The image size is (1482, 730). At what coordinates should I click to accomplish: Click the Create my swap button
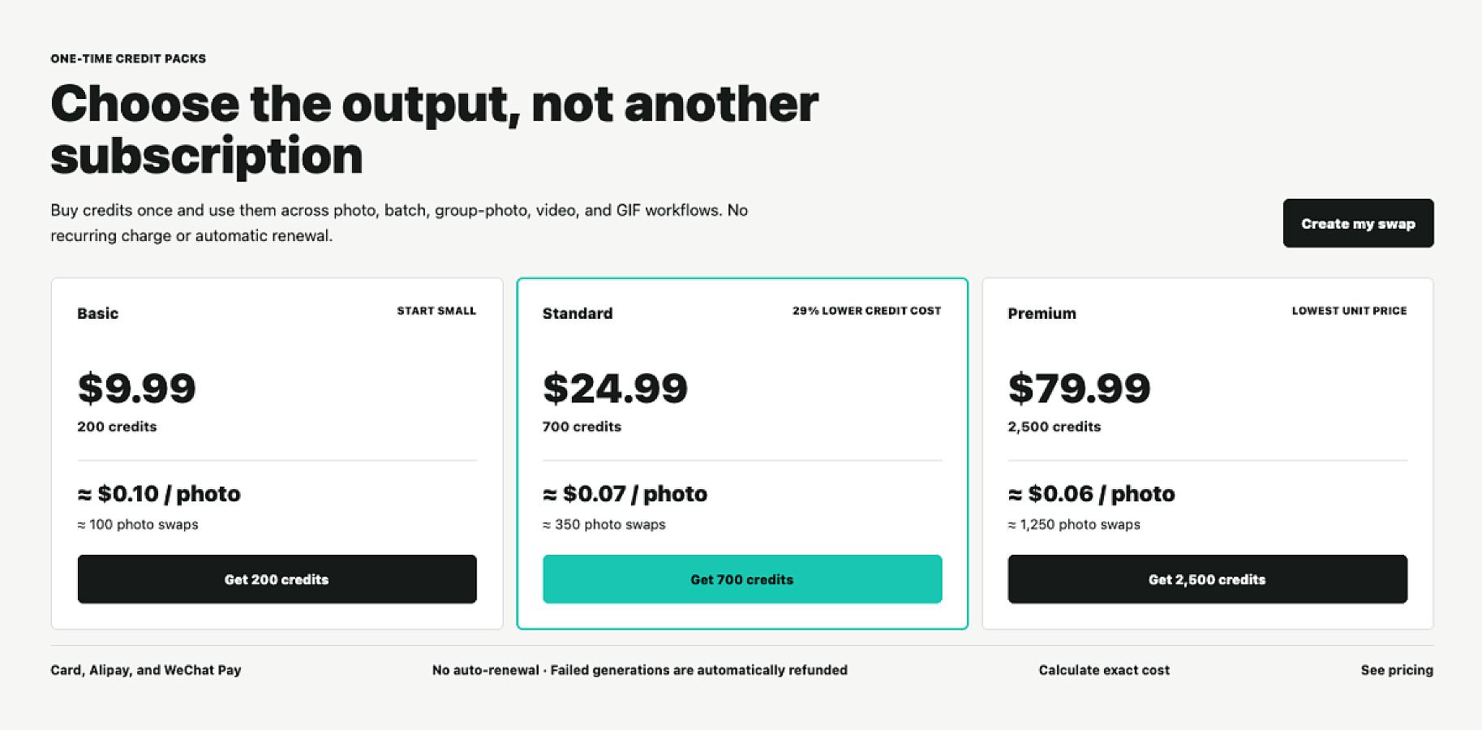[x=1358, y=223]
